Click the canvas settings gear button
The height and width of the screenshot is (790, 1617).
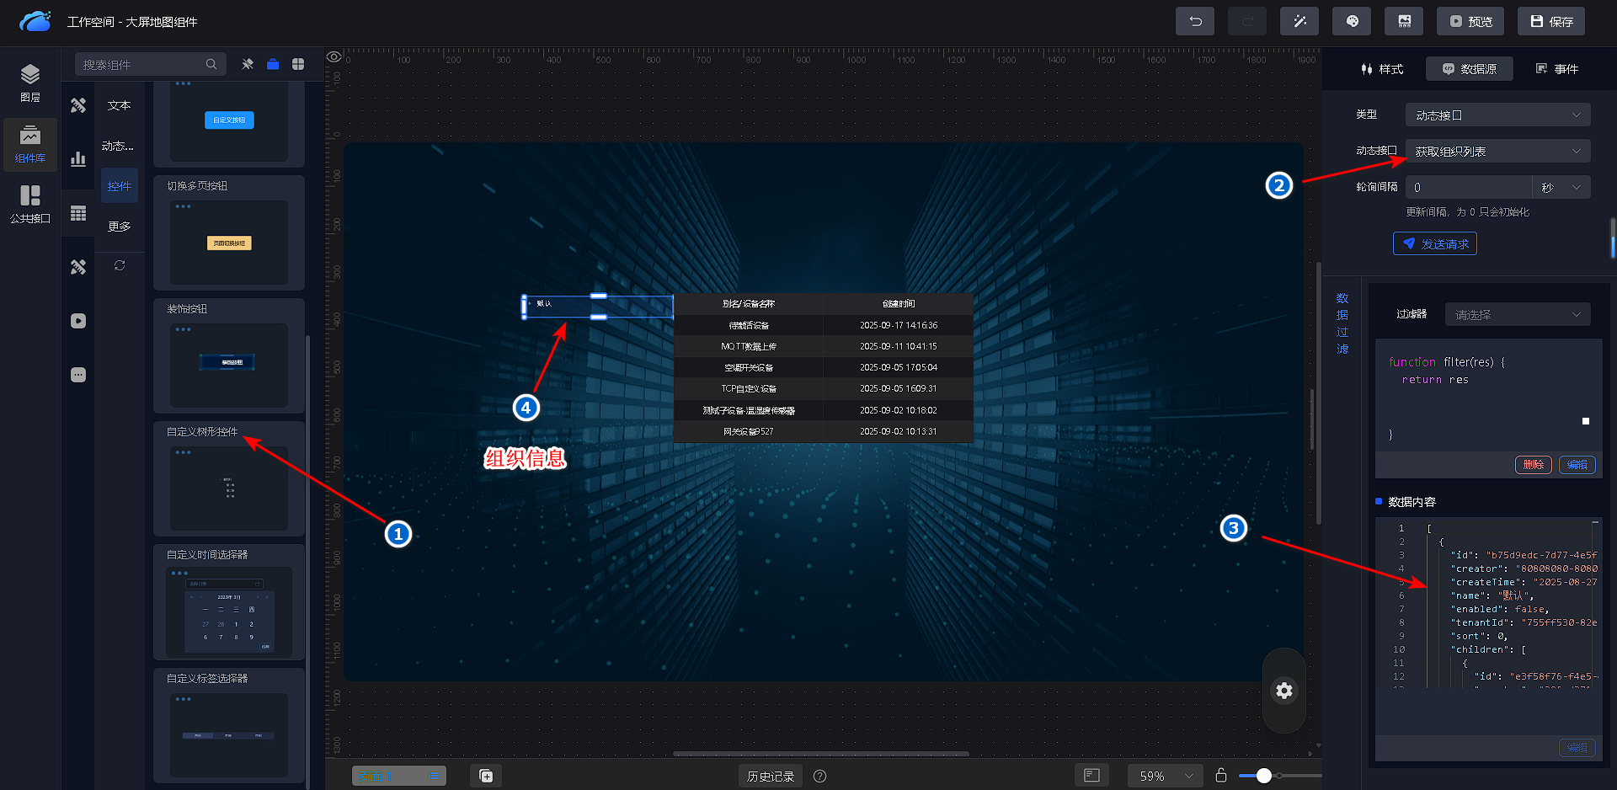[1283, 691]
